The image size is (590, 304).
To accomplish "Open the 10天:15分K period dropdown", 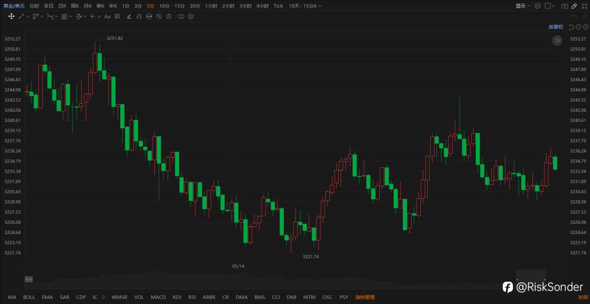I will (305, 6).
